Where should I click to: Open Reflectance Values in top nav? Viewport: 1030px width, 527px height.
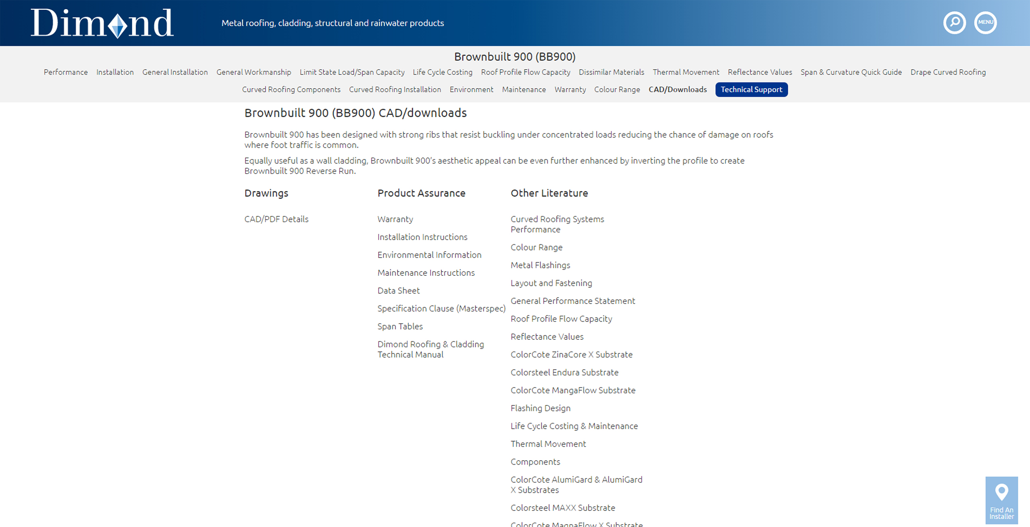click(760, 72)
